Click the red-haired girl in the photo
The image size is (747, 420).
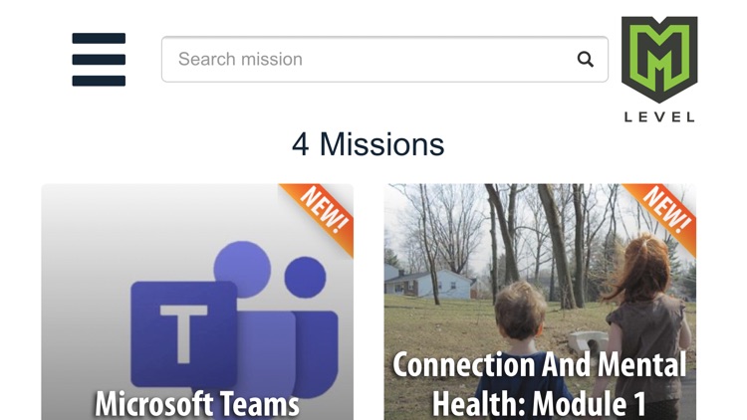(x=648, y=323)
